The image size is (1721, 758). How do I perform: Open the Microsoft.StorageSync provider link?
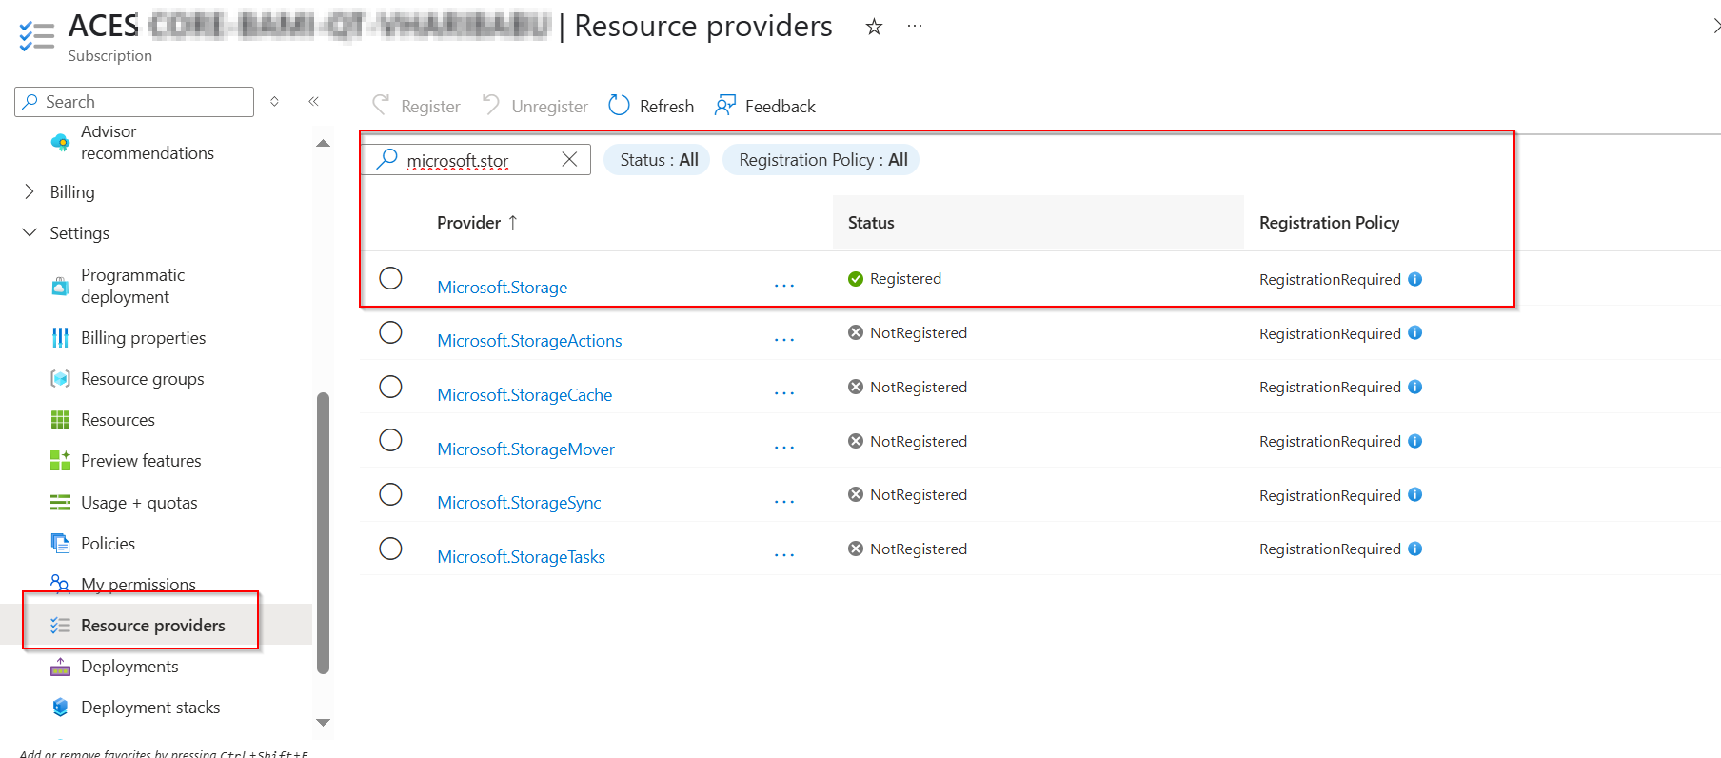pos(519,503)
